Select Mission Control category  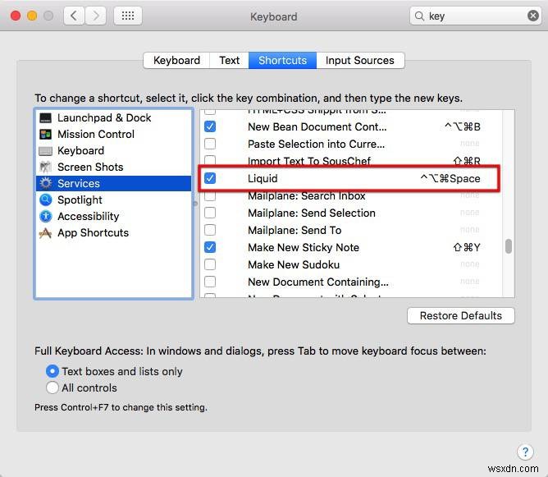113,135
